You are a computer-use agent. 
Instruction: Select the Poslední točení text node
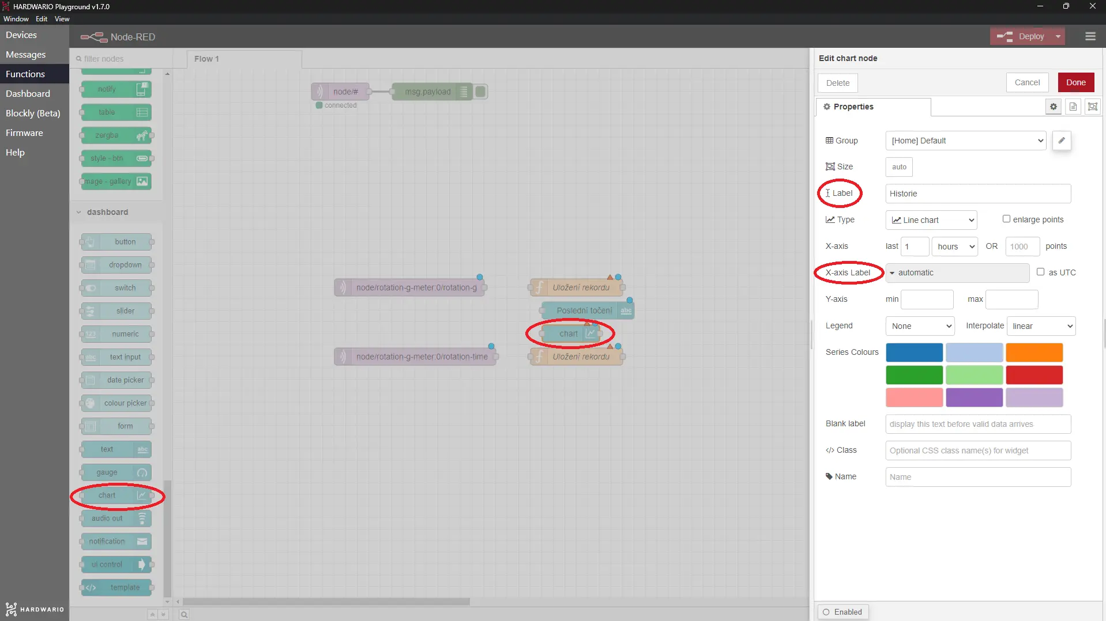coord(588,310)
